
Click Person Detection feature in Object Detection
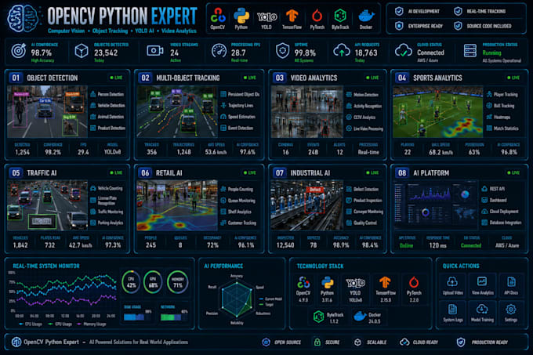107,95
